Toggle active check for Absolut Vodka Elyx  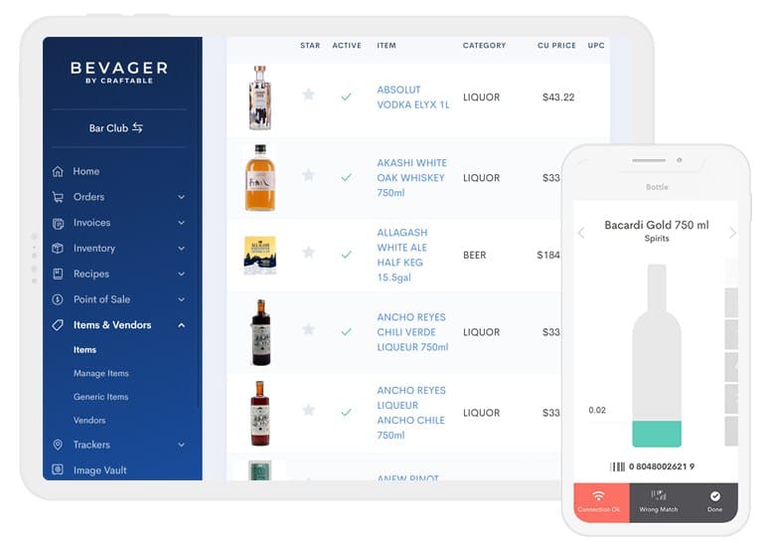(x=346, y=96)
